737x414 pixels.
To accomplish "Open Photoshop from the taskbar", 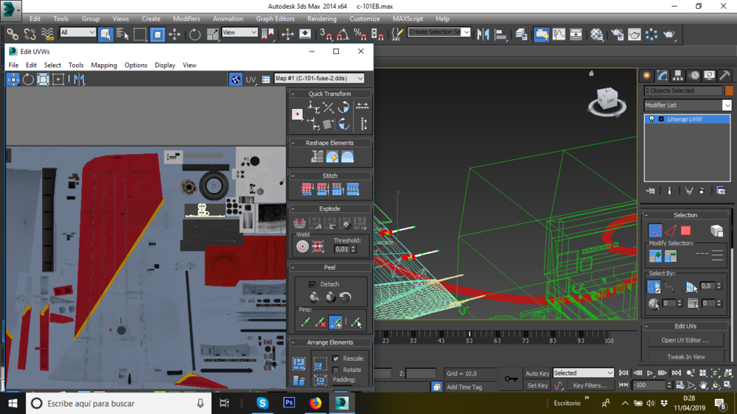I will click(x=289, y=403).
